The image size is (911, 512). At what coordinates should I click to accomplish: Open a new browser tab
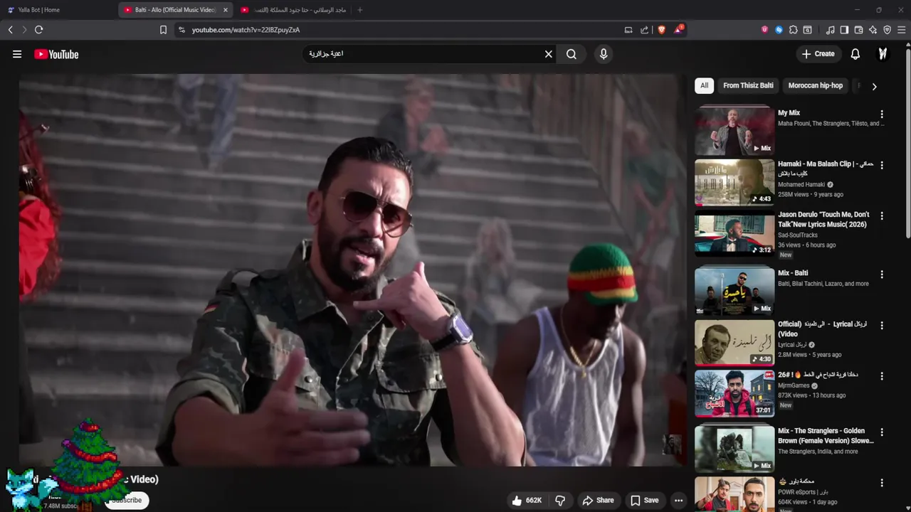tap(359, 10)
